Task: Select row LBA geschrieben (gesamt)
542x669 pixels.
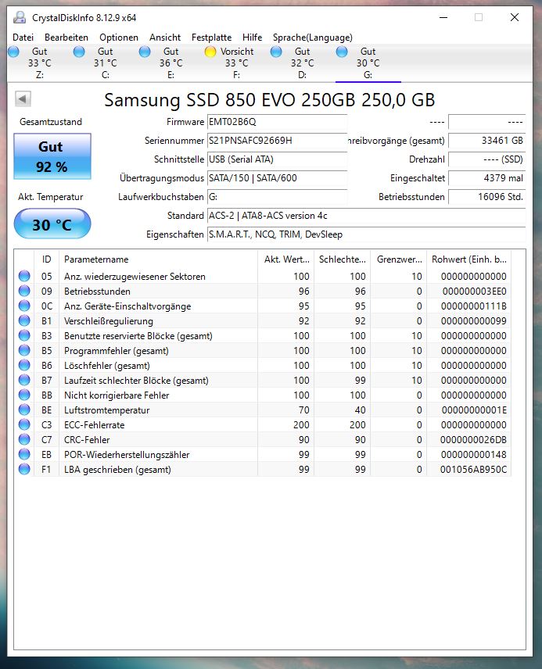Action: pyautogui.click(x=263, y=470)
